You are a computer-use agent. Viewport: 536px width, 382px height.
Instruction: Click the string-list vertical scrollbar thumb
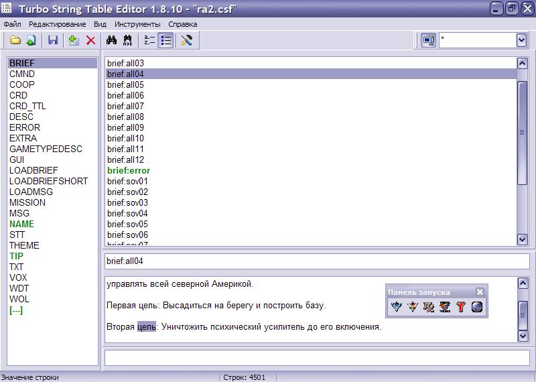point(522,133)
